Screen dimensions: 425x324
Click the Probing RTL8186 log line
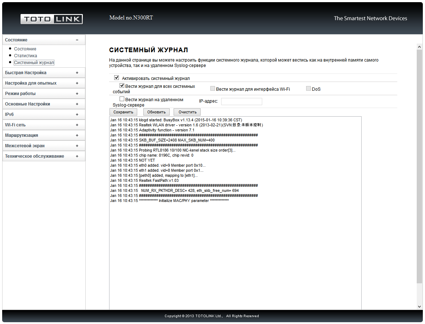(x=173, y=150)
